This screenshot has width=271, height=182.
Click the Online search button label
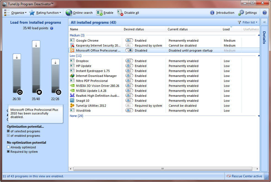point(83,13)
